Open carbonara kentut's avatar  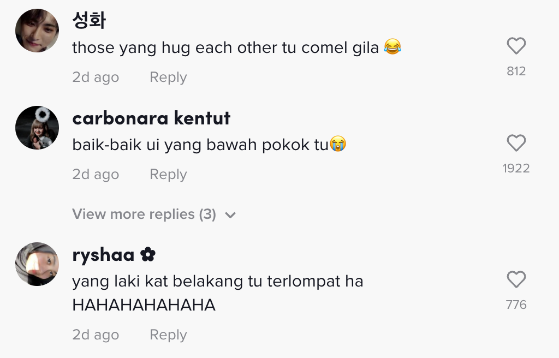tap(37, 128)
